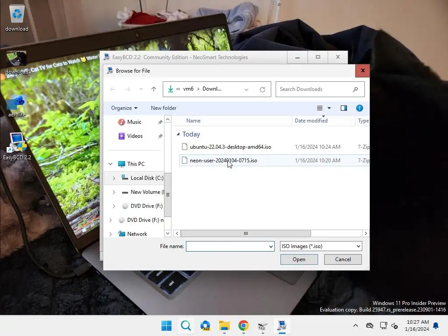Open the Help button
This screenshot has width=448, height=336.
[x=360, y=108]
